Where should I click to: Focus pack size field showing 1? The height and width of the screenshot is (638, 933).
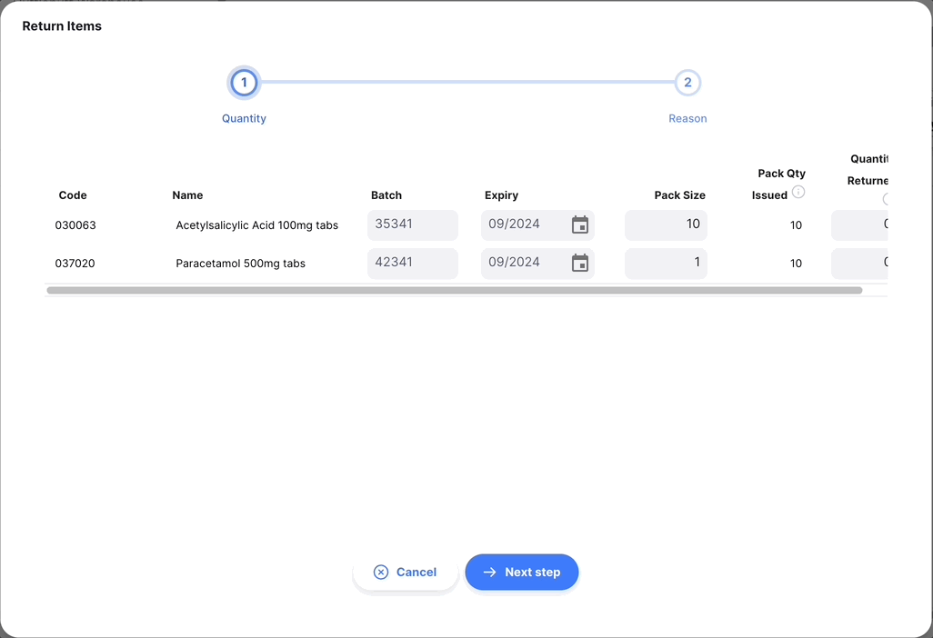666,263
